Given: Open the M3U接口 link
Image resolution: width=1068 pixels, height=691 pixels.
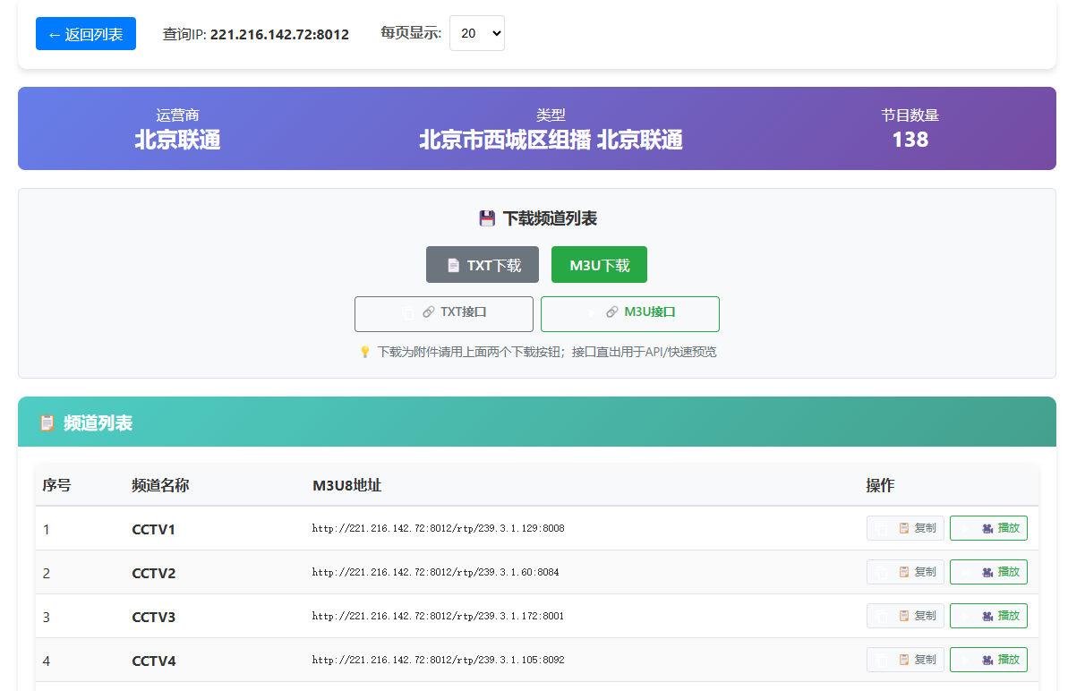Looking at the screenshot, I should [630, 313].
